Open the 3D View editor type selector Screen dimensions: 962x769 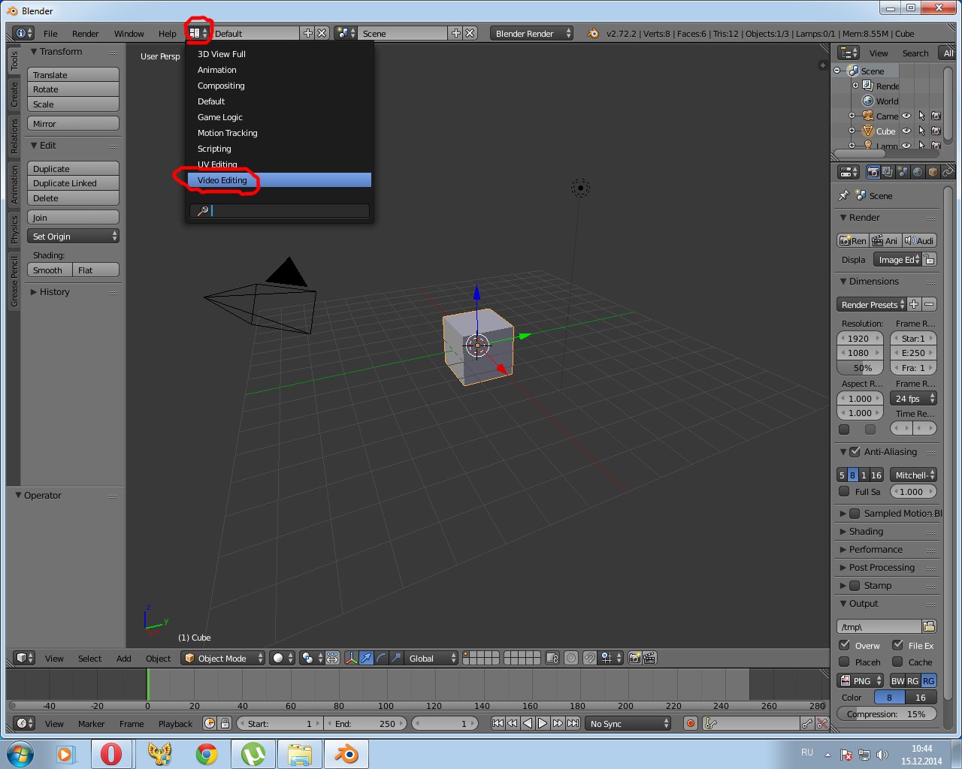pyautogui.click(x=24, y=658)
